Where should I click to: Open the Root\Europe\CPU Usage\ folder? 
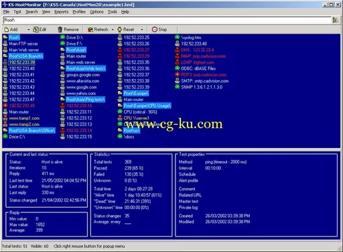point(147,106)
